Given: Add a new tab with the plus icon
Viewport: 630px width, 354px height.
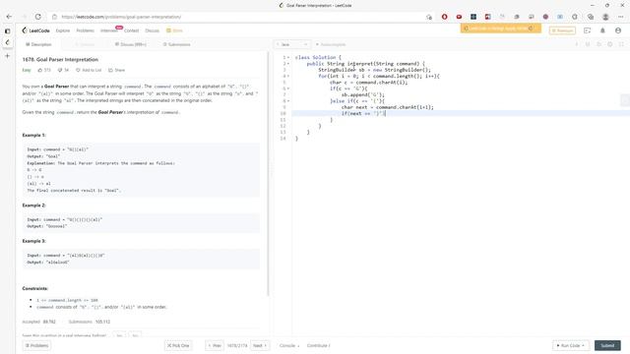Looking at the screenshot, I should [7, 56].
